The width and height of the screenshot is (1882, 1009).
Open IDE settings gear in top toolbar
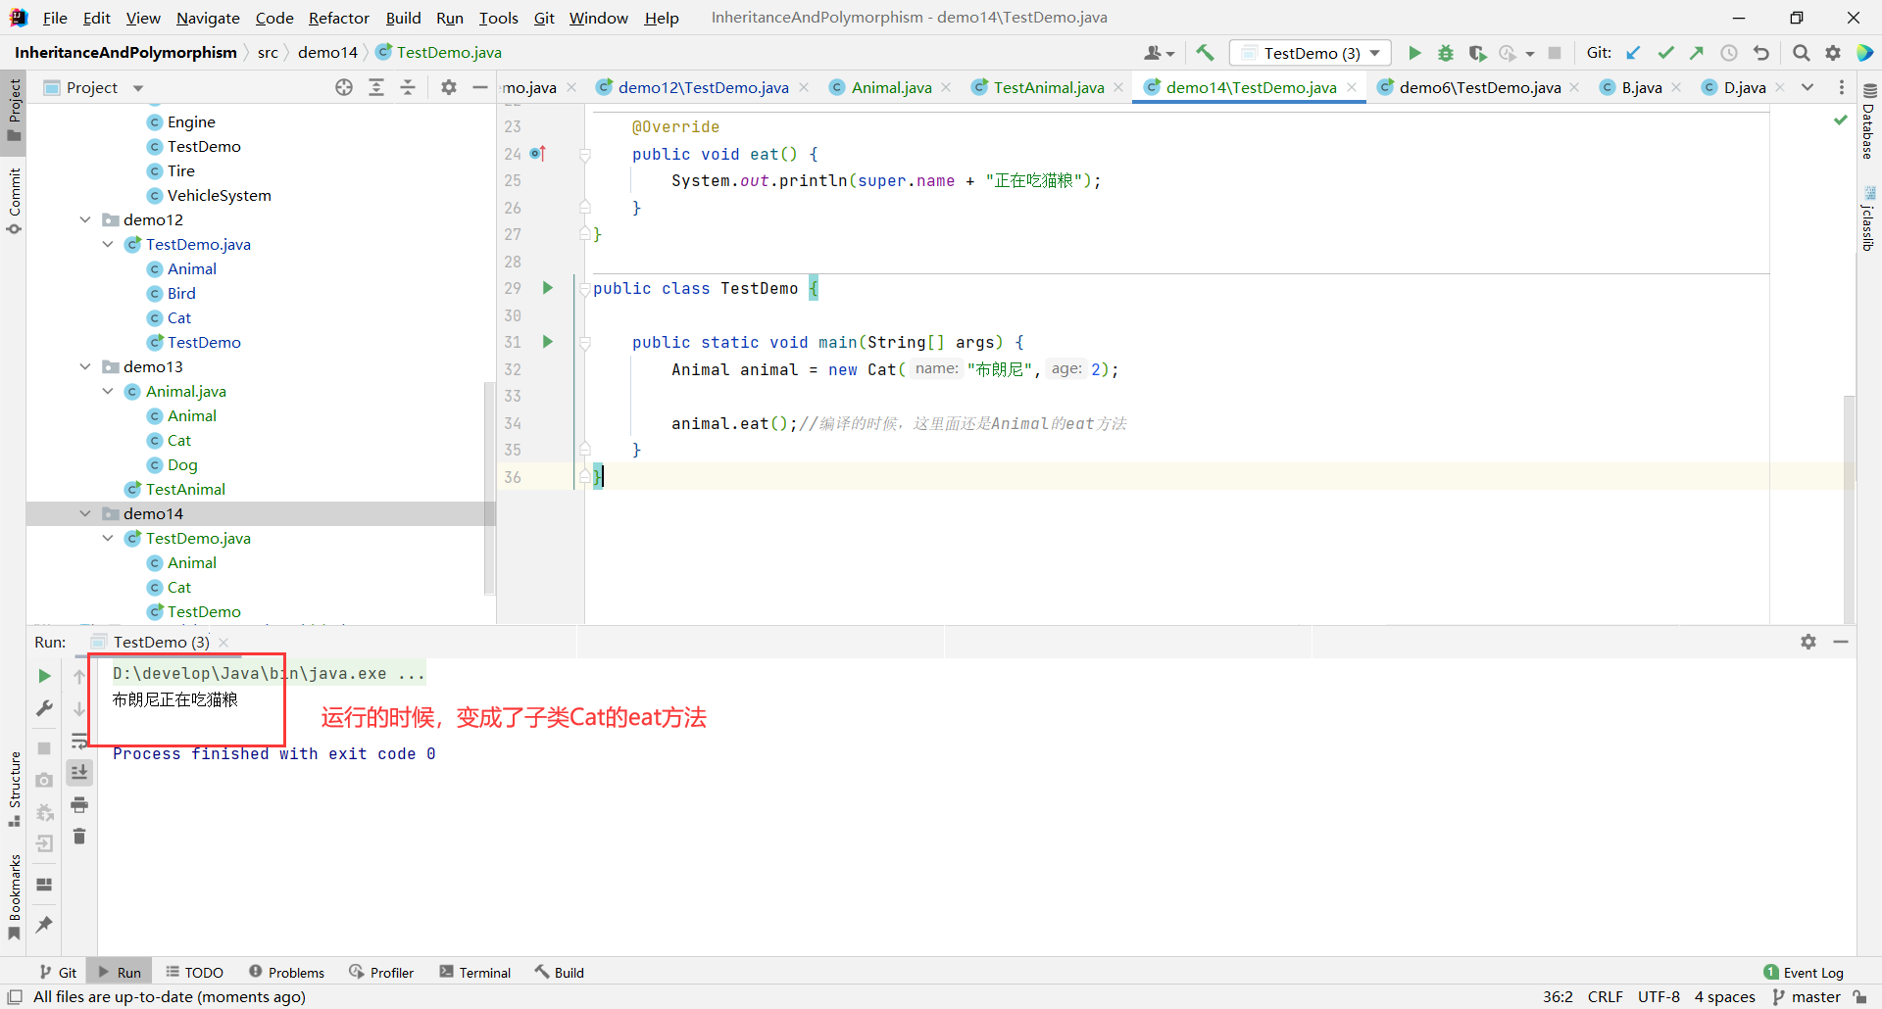[1833, 53]
